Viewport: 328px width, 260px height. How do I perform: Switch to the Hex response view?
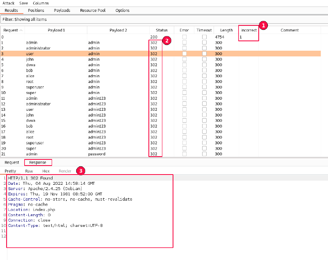(x=46, y=171)
